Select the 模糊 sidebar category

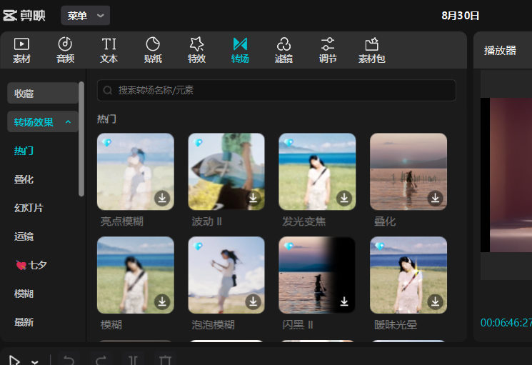(x=24, y=294)
